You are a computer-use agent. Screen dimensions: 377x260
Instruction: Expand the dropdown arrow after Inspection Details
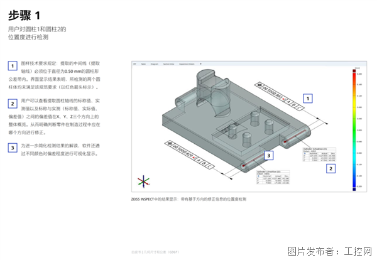tap(200, 63)
